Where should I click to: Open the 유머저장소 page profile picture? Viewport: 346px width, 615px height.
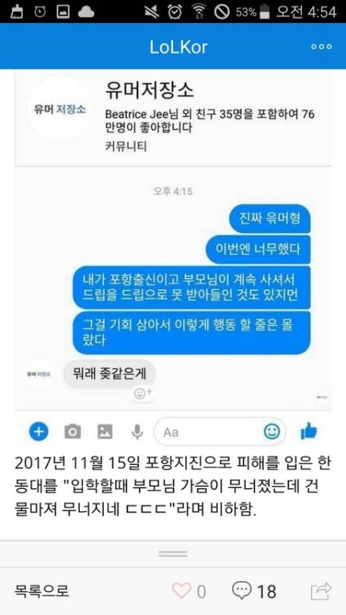(x=60, y=108)
